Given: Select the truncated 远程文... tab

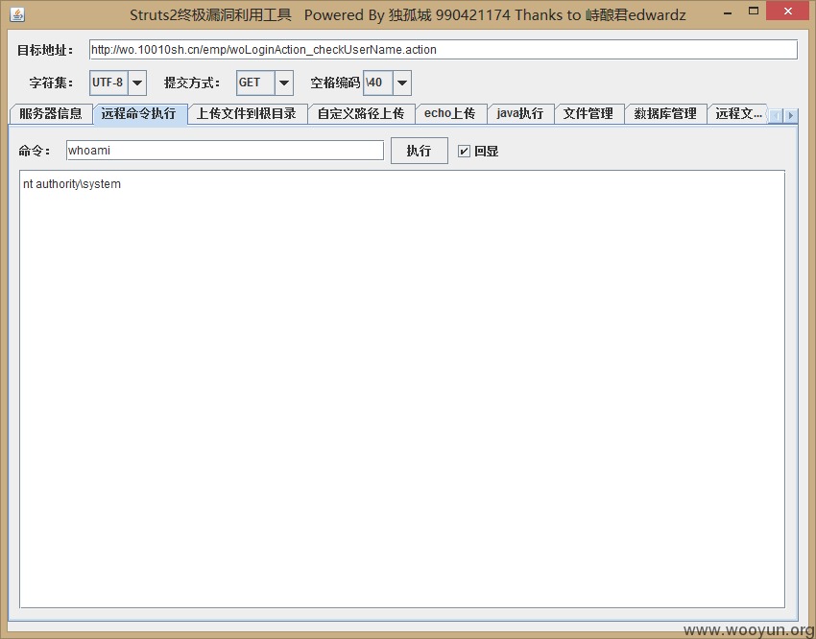Looking at the screenshot, I should coord(738,114).
